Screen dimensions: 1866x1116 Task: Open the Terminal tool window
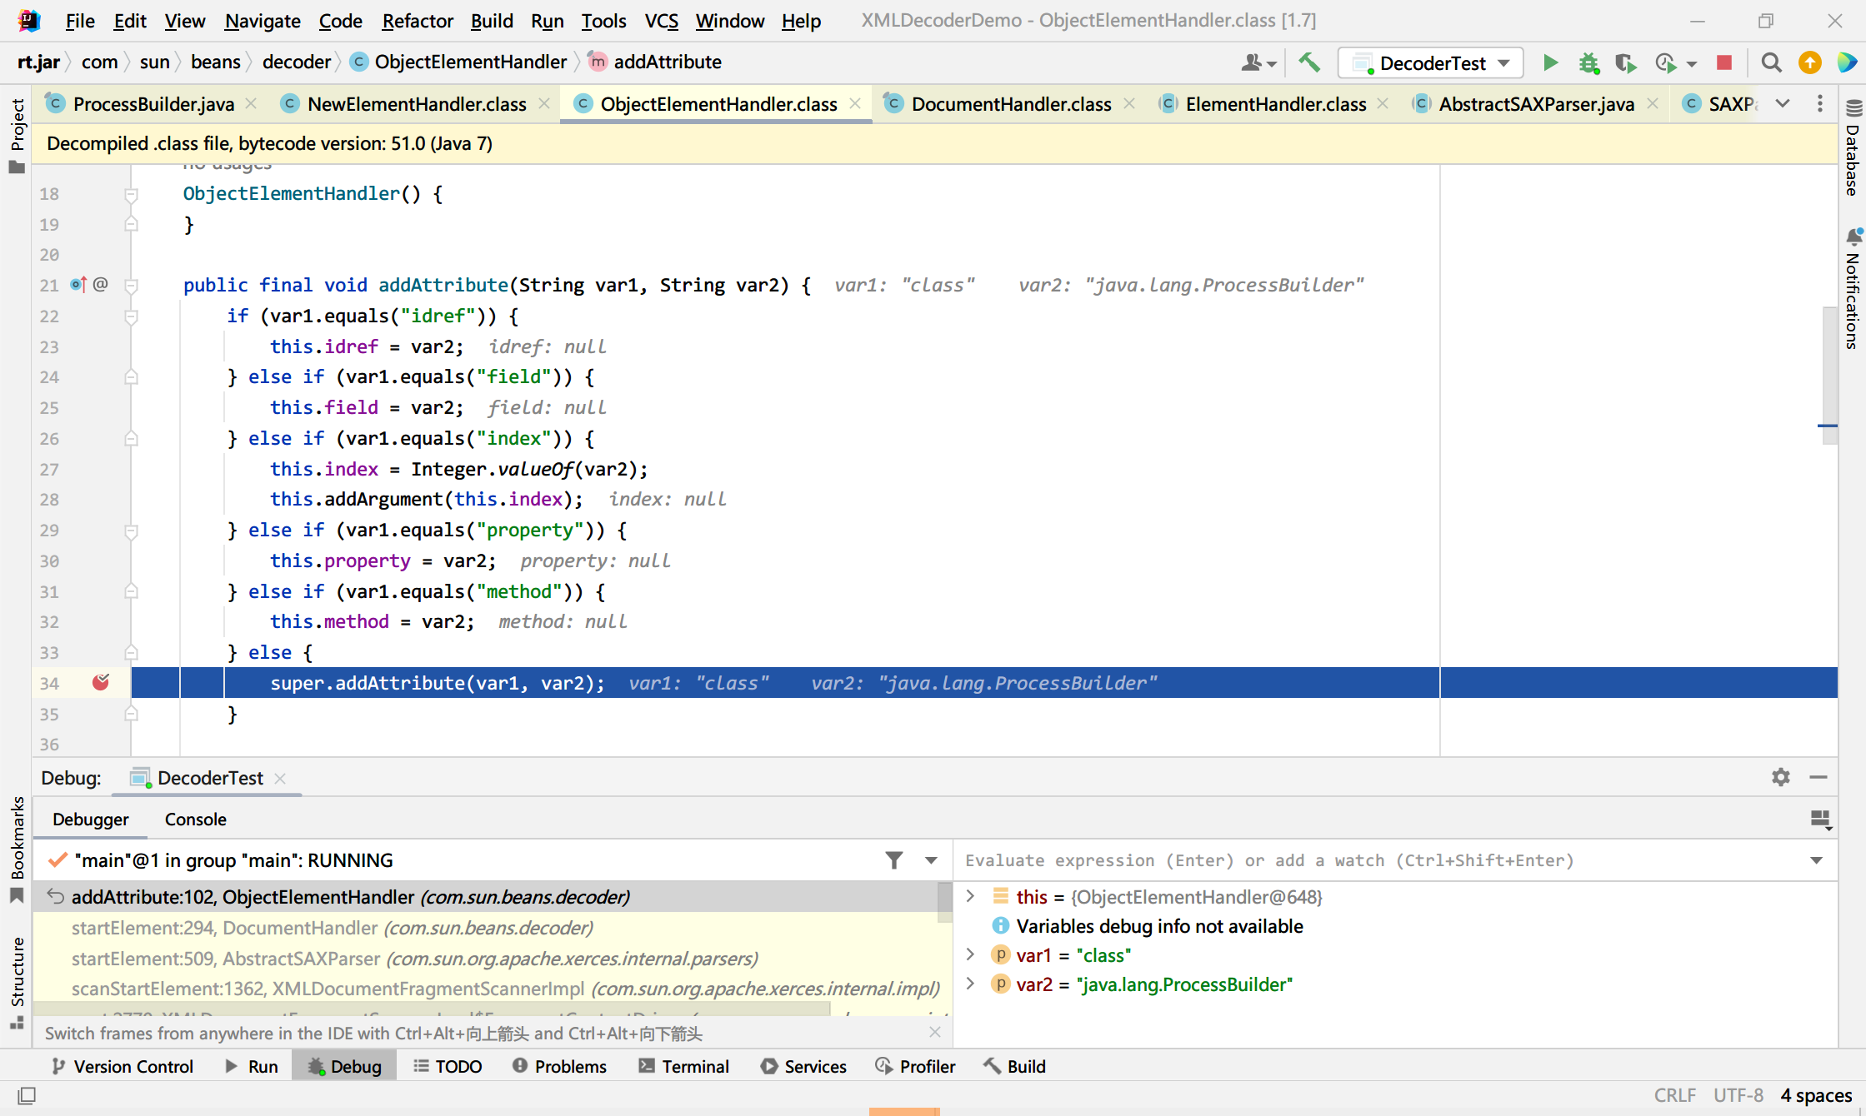(683, 1066)
